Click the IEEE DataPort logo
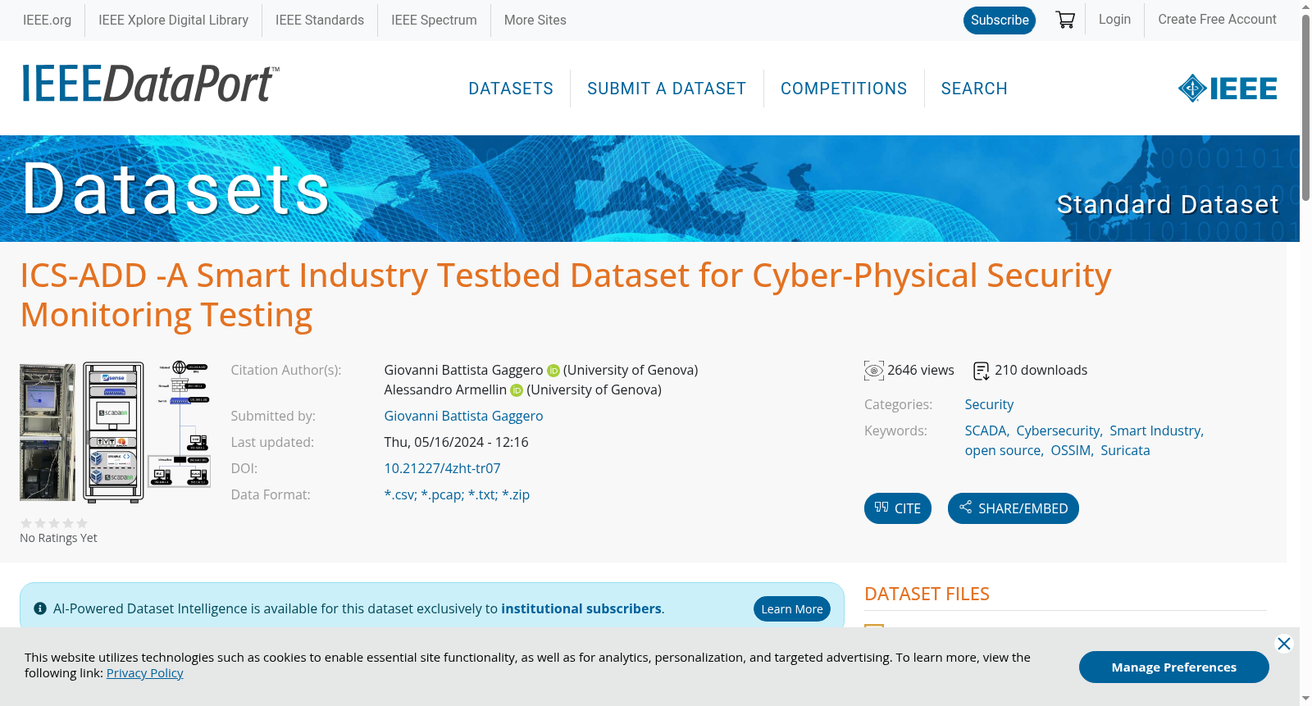Viewport: 1312px width, 706px height. pyautogui.click(x=150, y=84)
